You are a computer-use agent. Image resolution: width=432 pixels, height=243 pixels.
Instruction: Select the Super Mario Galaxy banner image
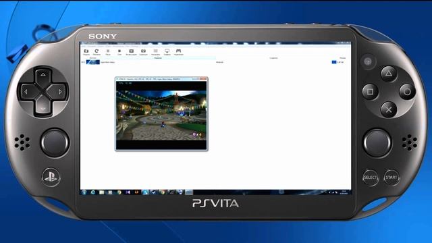pyautogui.click(x=93, y=62)
